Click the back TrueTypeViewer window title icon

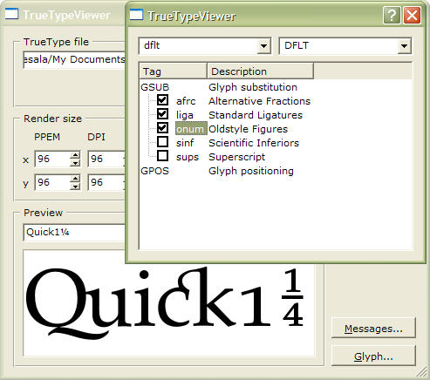point(11,14)
